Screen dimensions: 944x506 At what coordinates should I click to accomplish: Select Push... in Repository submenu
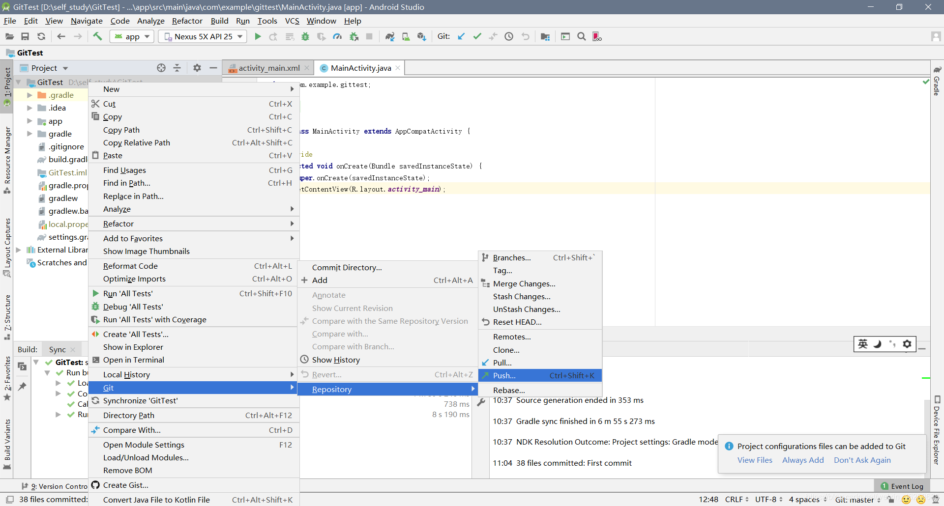[x=540, y=375]
